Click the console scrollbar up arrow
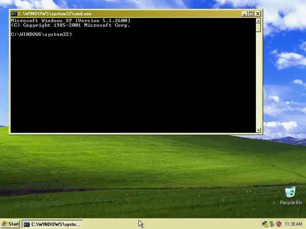 pos(259,21)
